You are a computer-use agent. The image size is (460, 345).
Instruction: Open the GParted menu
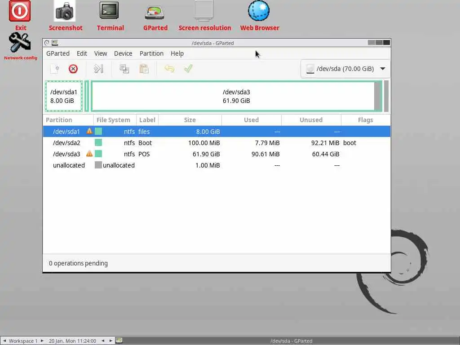[x=58, y=53]
